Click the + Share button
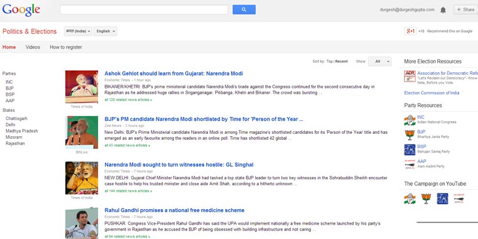 [465, 10]
